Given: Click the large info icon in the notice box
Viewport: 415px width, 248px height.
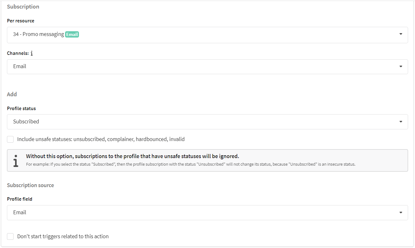Looking at the screenshot, I should (16, 161).
